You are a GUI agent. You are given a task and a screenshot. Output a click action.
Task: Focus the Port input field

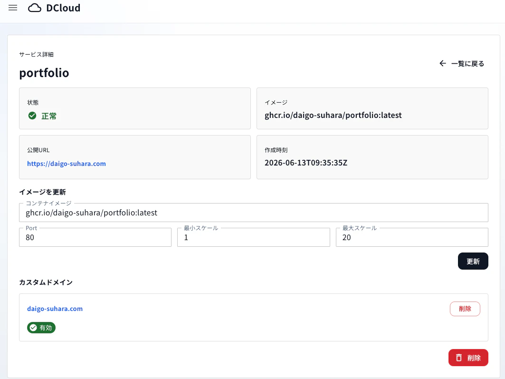coord(95,237)
